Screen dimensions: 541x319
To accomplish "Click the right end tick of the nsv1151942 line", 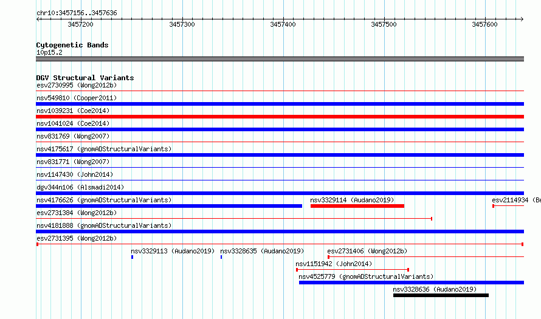I will (x=408, y=270).
